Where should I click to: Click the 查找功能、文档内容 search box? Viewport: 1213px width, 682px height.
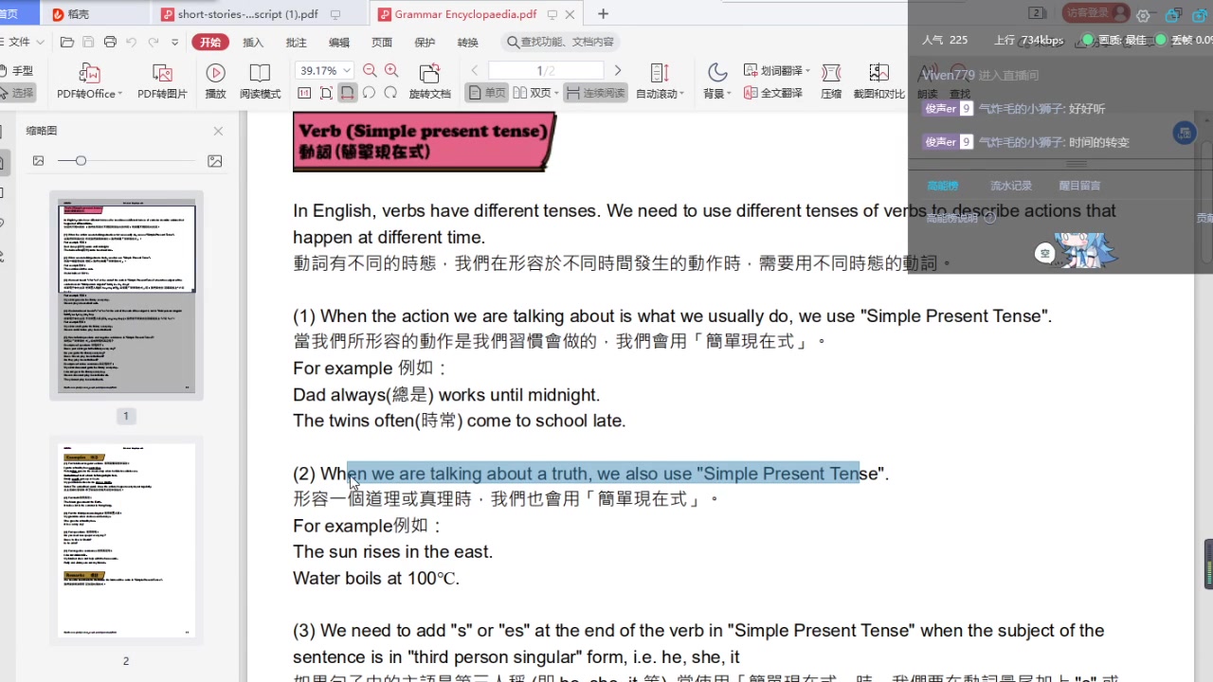(x=560, y=42)
